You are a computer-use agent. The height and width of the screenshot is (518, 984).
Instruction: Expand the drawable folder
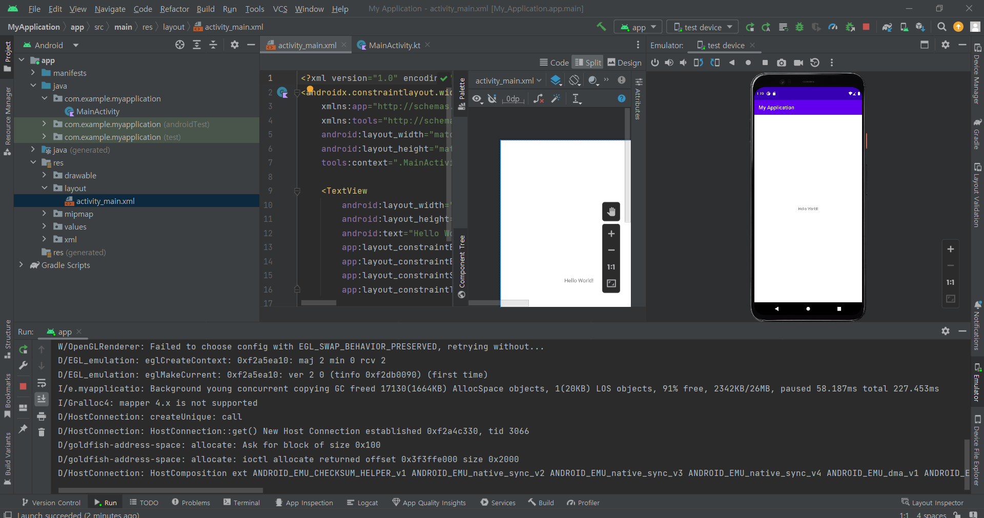44,175
